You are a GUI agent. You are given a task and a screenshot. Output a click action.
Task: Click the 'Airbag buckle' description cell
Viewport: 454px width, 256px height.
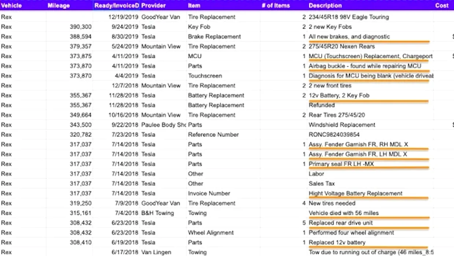(x=365, y=66)
